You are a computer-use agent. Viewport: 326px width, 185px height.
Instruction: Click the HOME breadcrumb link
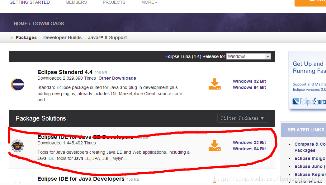(x=21, y=24)
